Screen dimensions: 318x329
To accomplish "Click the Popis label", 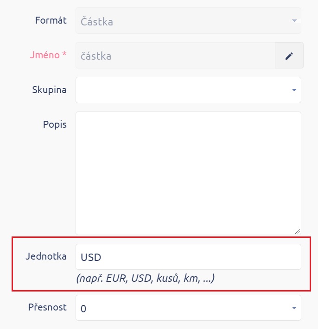I will pos(55,124).
